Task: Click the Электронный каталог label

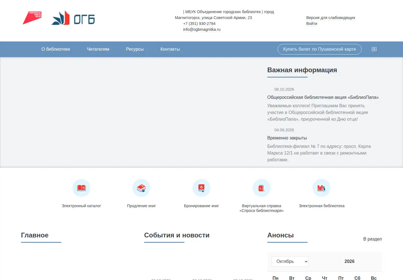Action: [81, 206]
